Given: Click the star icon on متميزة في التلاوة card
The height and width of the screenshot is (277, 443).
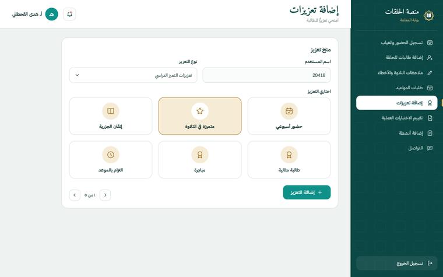Looking at the screenshot, I should click(x=200, y=111).
